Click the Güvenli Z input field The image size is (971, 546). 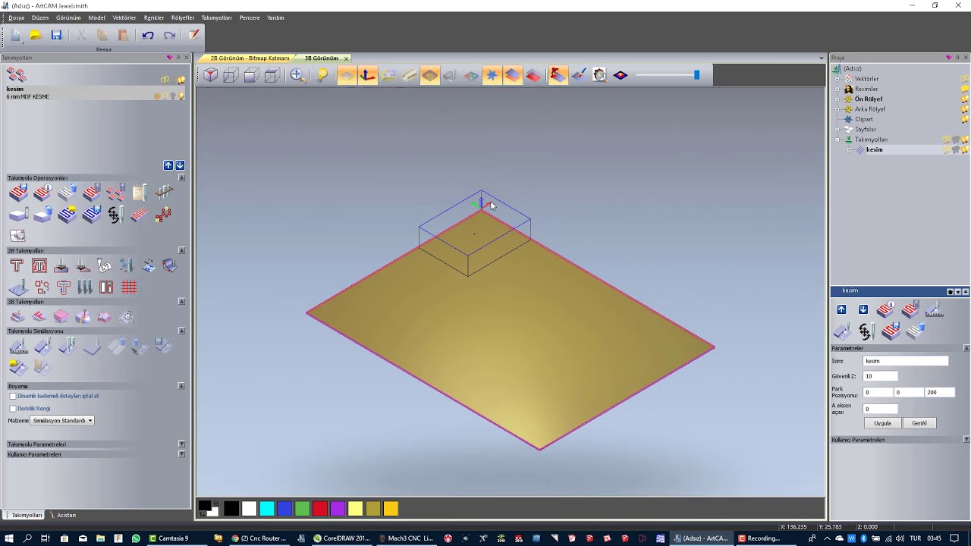pos(881,376)
